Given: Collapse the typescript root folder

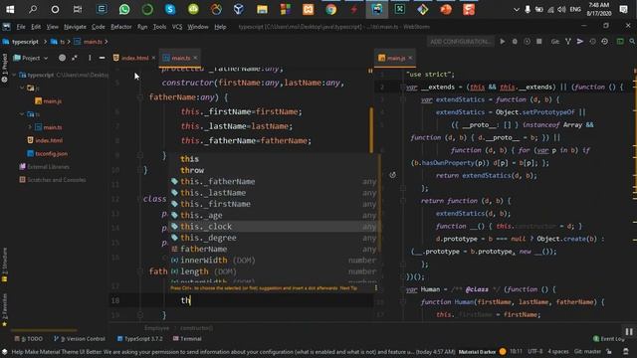Looking at the screenshot, I should pos(14,76).
